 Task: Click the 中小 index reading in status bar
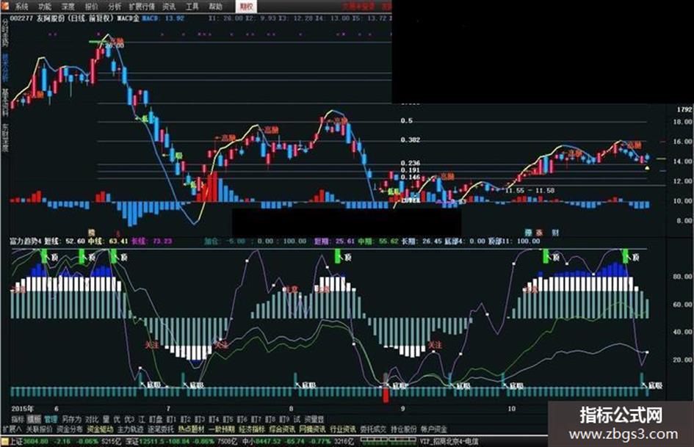tap(298, 442)
